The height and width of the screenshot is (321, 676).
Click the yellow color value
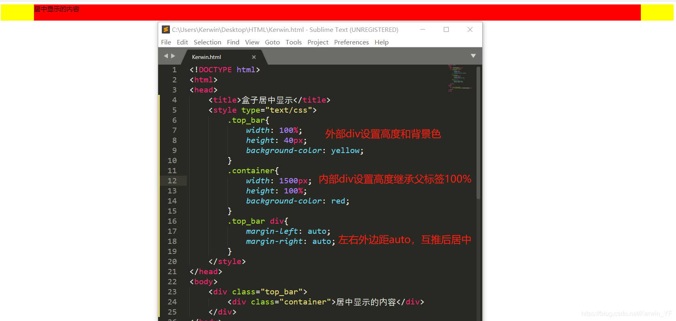tap(345, 151)
